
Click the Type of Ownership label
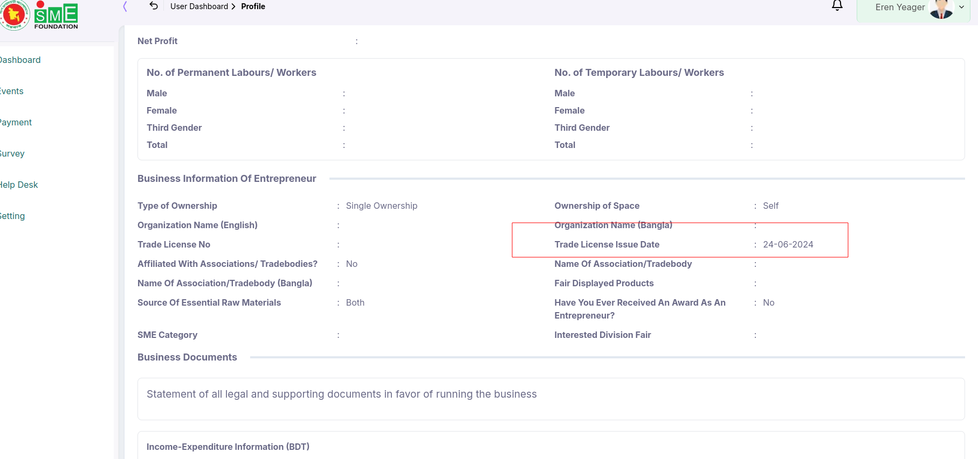click(x=177, y=206)
